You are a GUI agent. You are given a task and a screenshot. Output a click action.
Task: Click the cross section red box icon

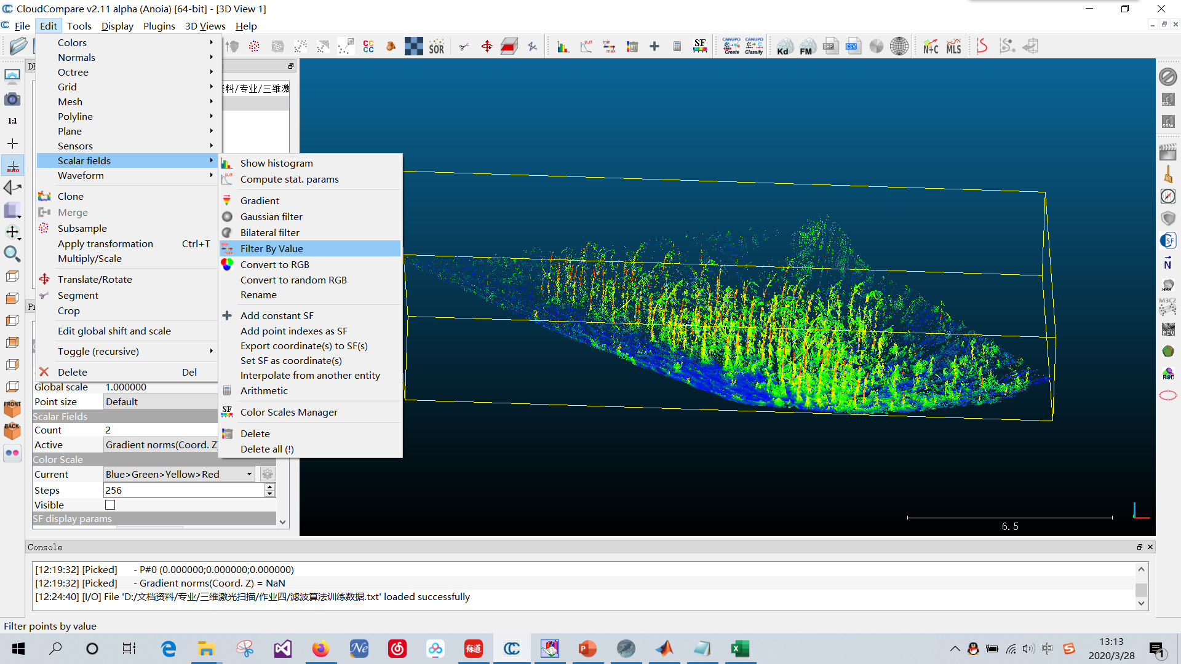(x=509, y=47)
